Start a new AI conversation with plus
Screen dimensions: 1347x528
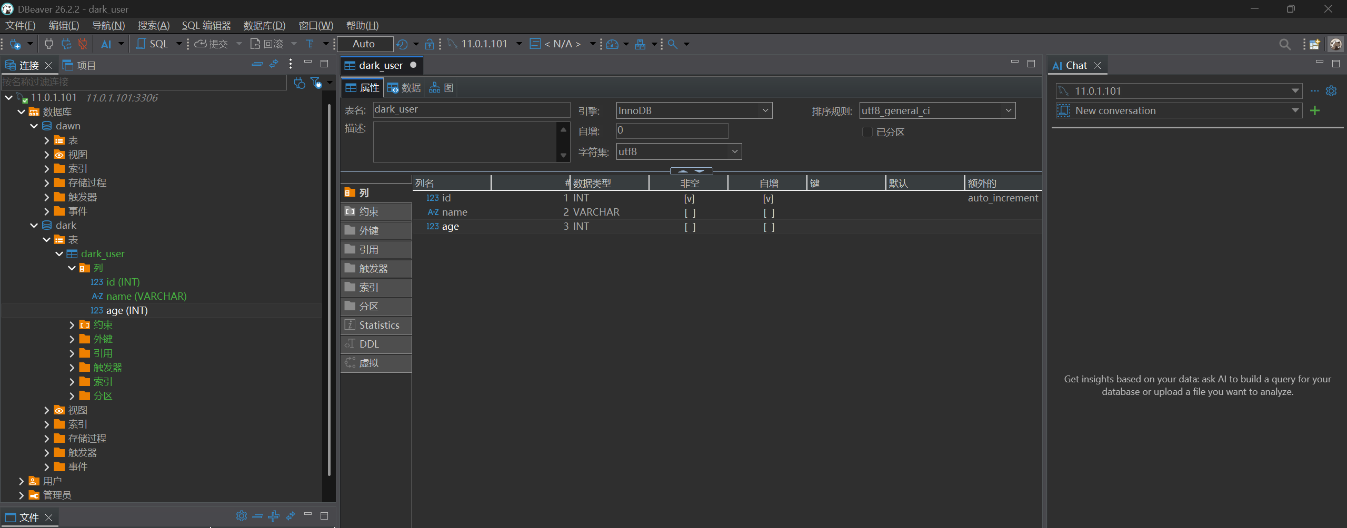(x=1315, y=110)
